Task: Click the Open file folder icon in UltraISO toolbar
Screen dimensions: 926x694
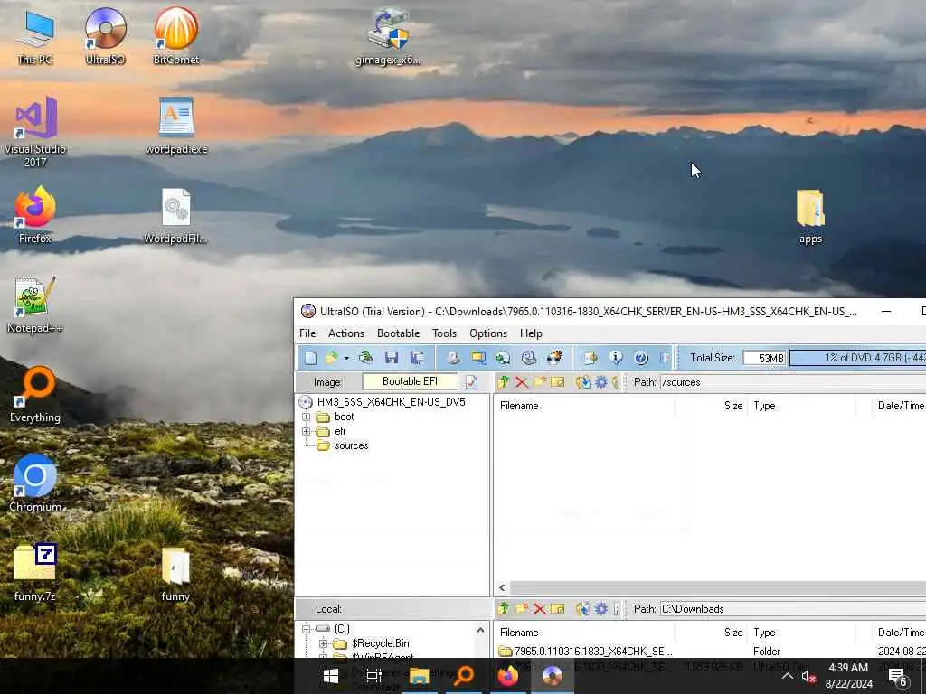Action: (x=332, y=358)
